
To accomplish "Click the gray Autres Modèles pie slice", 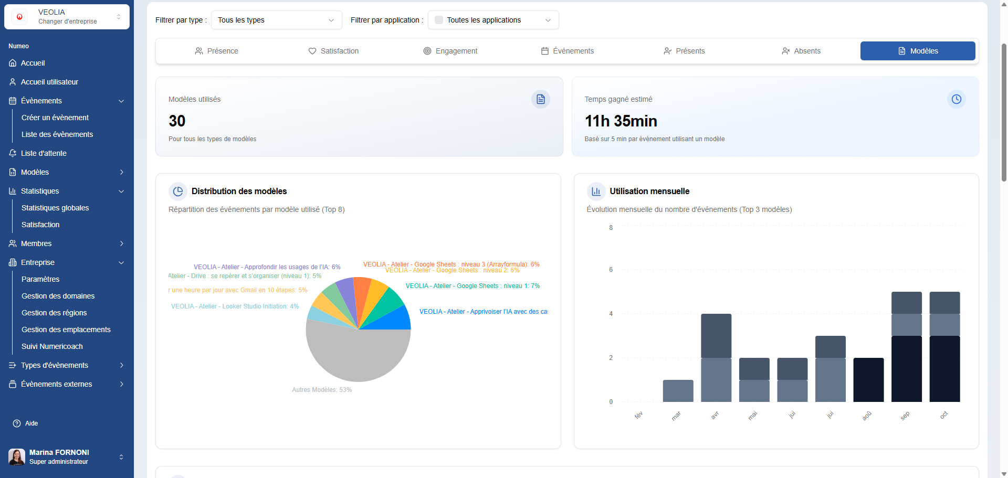I will [358, 357].
